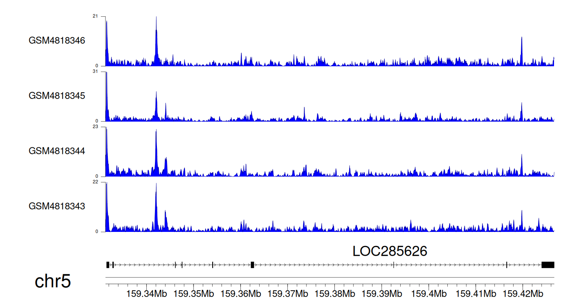The height and width of the screenshot is (304, 584).
Task: Click the 159.37Mb axis tick label
Action: pos(288,293)
